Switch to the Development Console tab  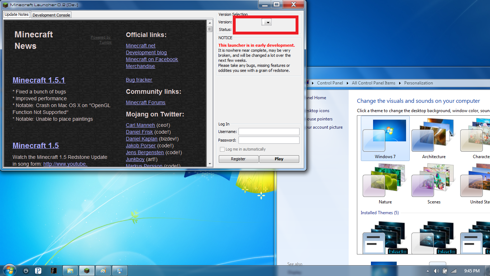(x=51, y=15)
